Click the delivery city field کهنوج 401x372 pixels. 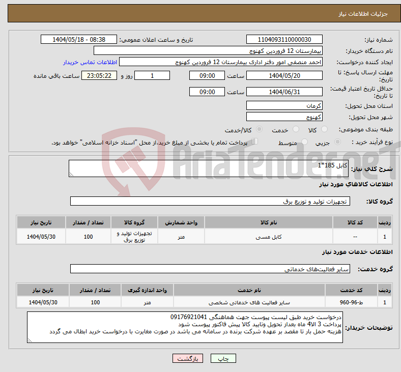pyautogui.click(x=284, y=117)
